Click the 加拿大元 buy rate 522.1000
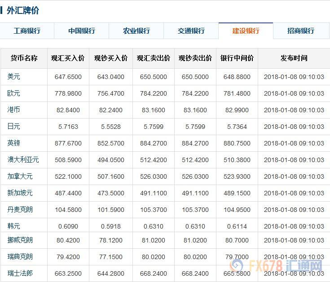Screen dimensions: 330x282 pos(68,176)
